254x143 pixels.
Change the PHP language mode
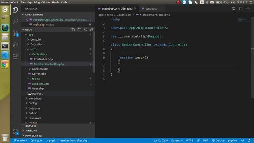(x=206, y=141)
